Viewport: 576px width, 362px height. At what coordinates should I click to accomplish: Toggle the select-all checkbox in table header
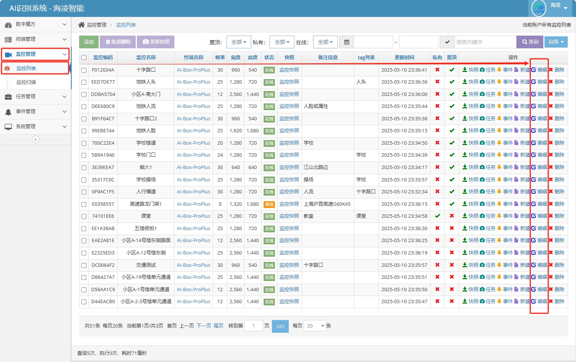(x=84, y=58)
